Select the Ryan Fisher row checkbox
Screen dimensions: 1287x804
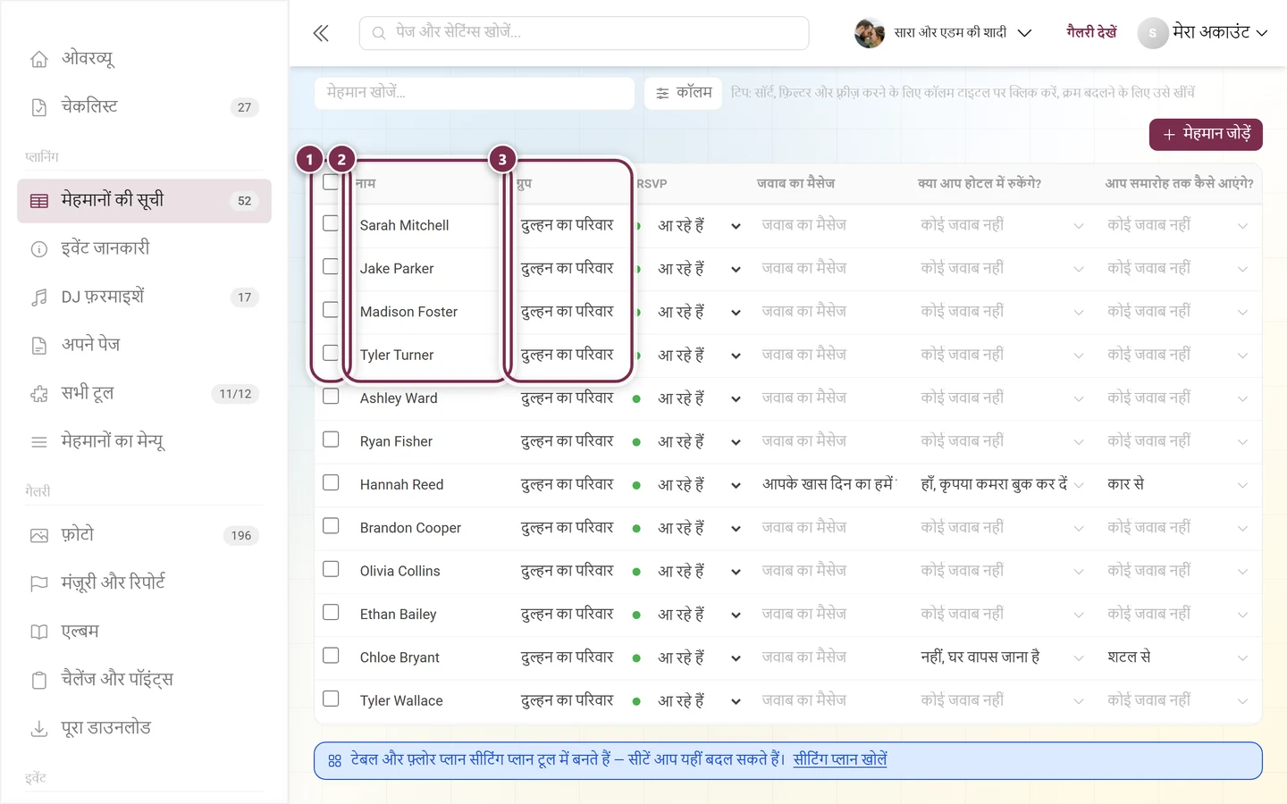(x=331, y=440)
